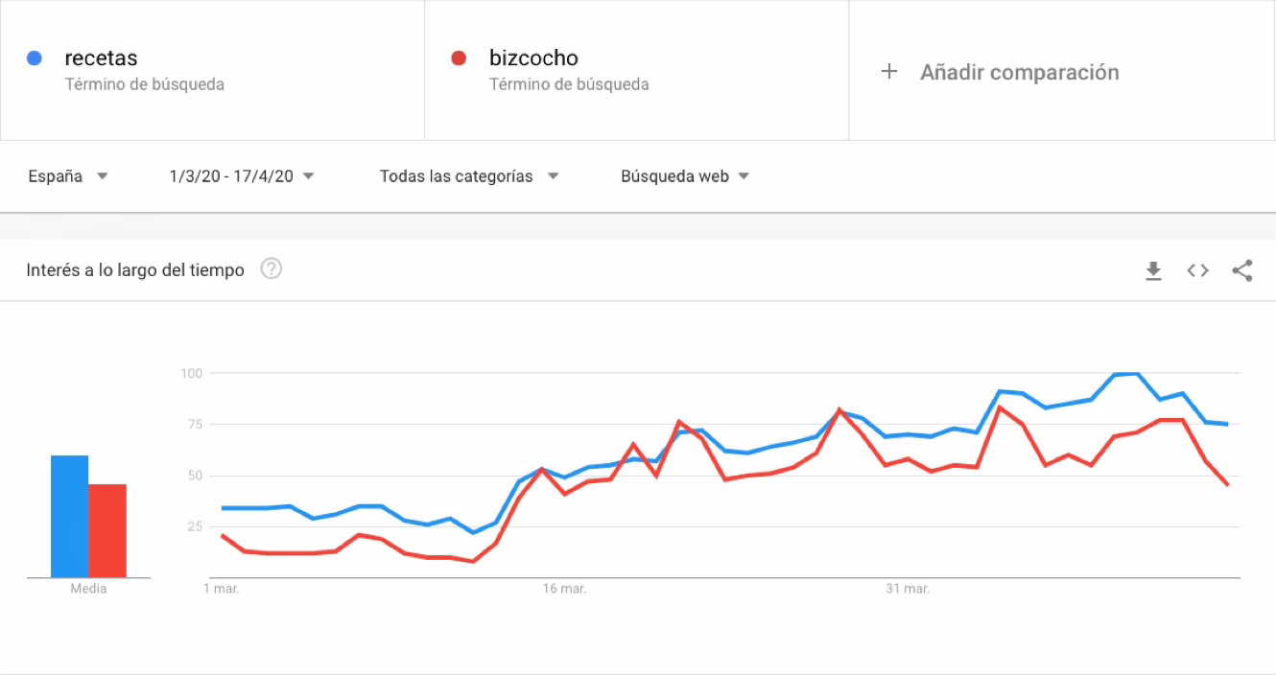Edit the recetas search term
Screen dimensions: 1276x675
(101, 58)
